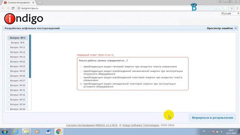Open Система тестирования INDIGO v2.0 RC6 link
This screenshot has height=135, width=240.
(91, 125)
